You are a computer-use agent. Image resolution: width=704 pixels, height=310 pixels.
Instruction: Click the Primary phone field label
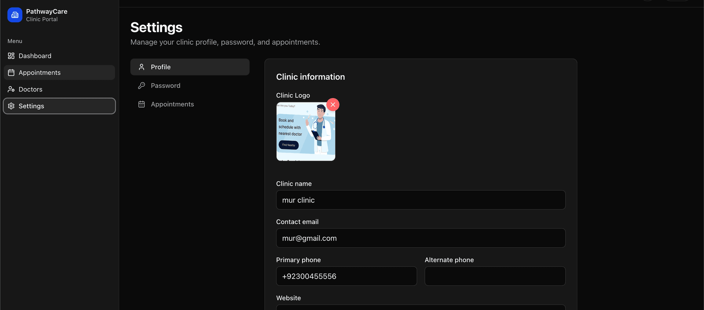click(298, 260)
